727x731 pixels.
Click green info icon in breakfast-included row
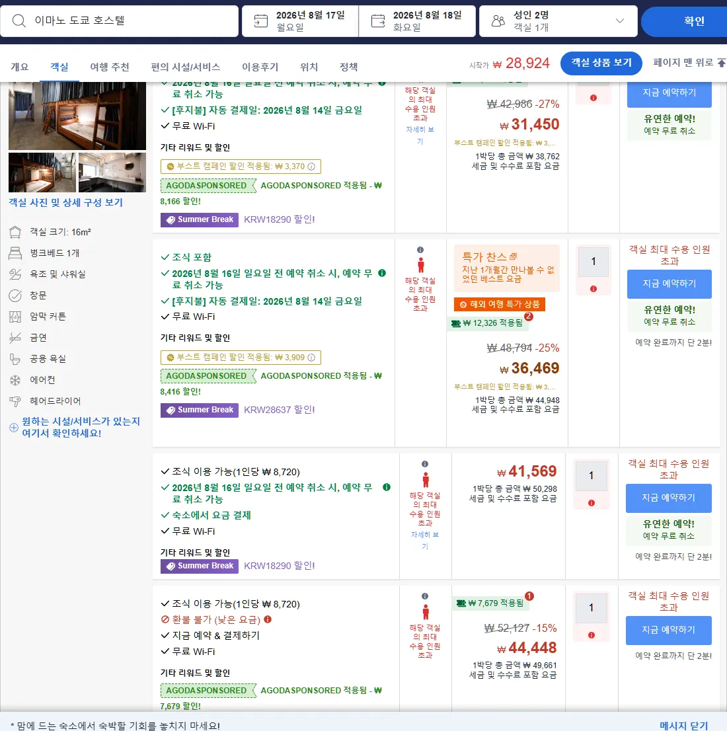click(x=382, y=273)
